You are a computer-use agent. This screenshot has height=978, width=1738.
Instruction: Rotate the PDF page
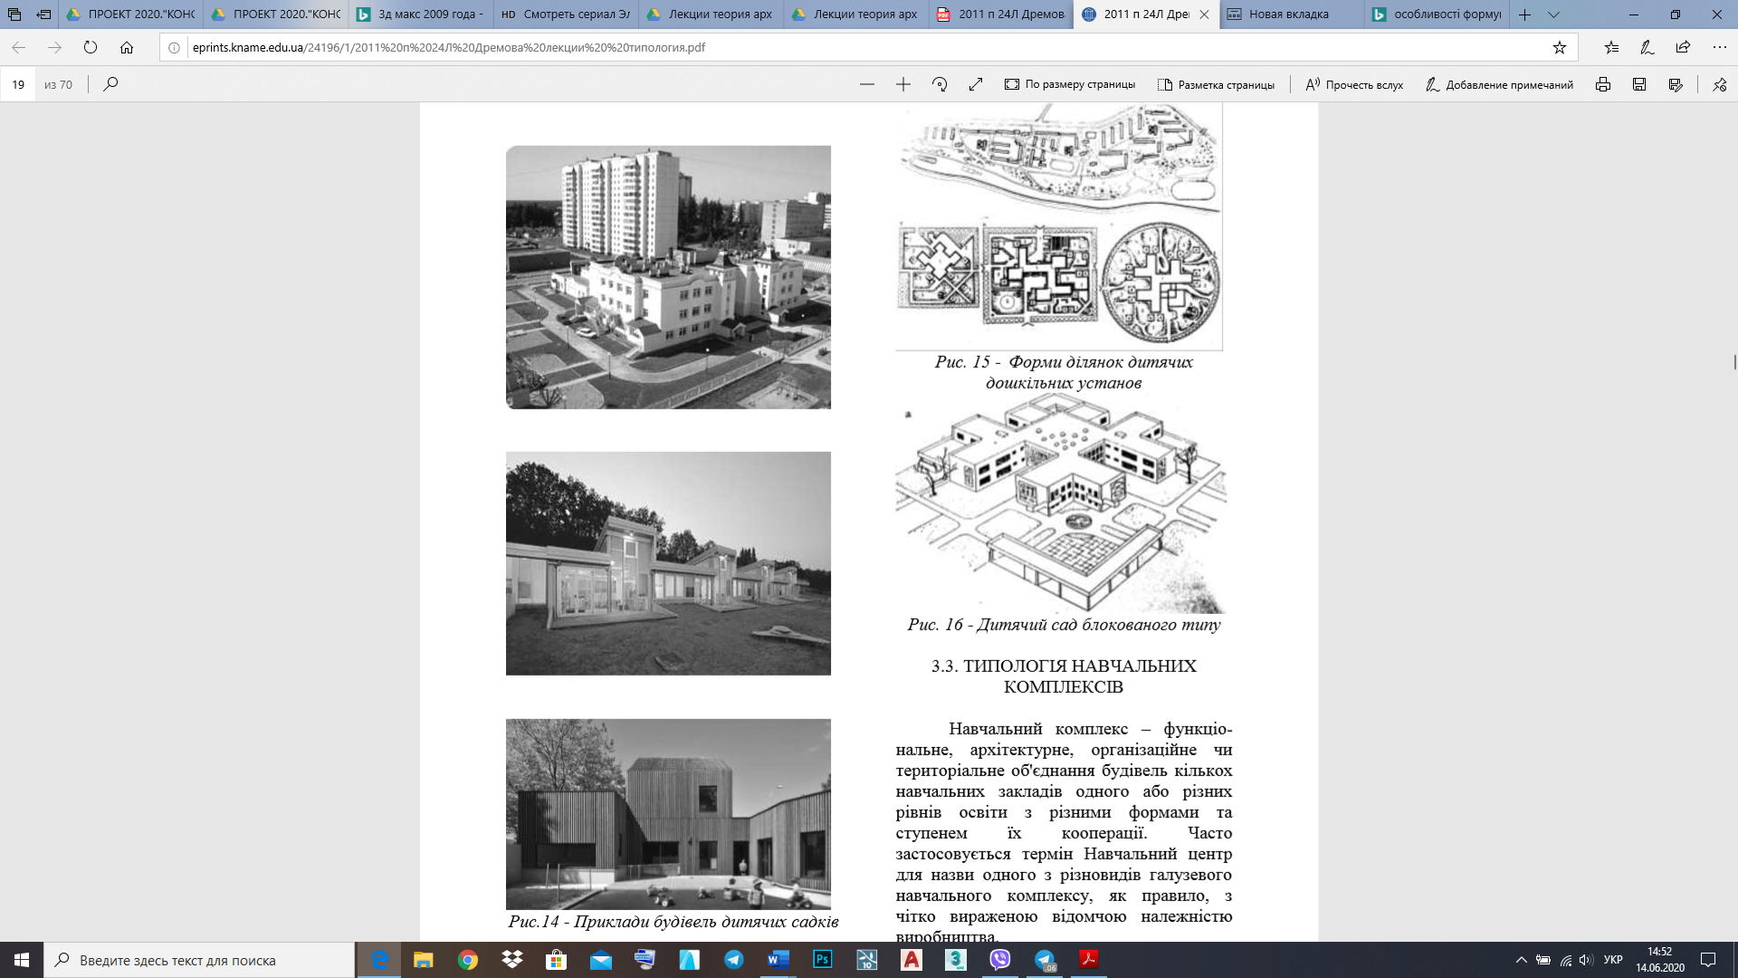[940, 84]
